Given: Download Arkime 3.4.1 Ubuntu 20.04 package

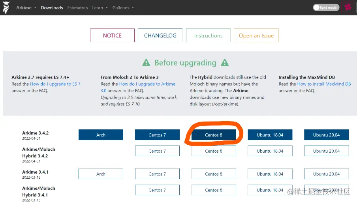Looking at the screenshot, I should tap(326, 174).
